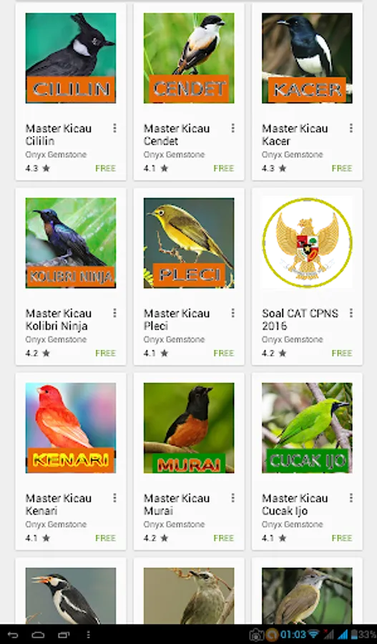Viewport: 377px width, 644px height.
Task: Show overflow menu for Master Kicau Murai
Action: tap(233, 498)
